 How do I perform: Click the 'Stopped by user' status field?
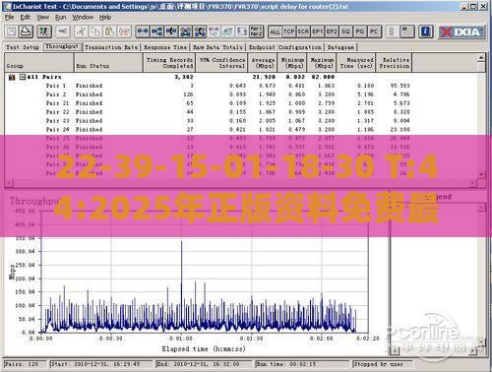(x=382, y=364)
